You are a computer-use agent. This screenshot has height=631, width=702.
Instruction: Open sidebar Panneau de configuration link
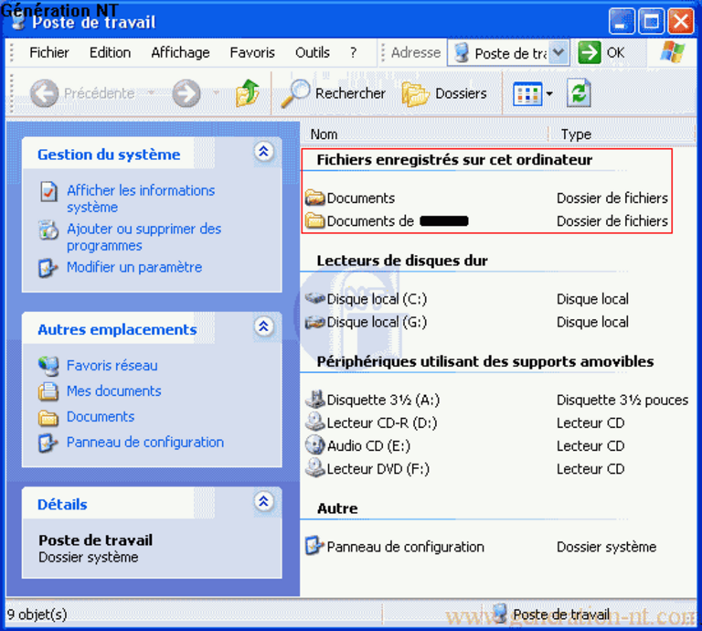coord(145,442)
